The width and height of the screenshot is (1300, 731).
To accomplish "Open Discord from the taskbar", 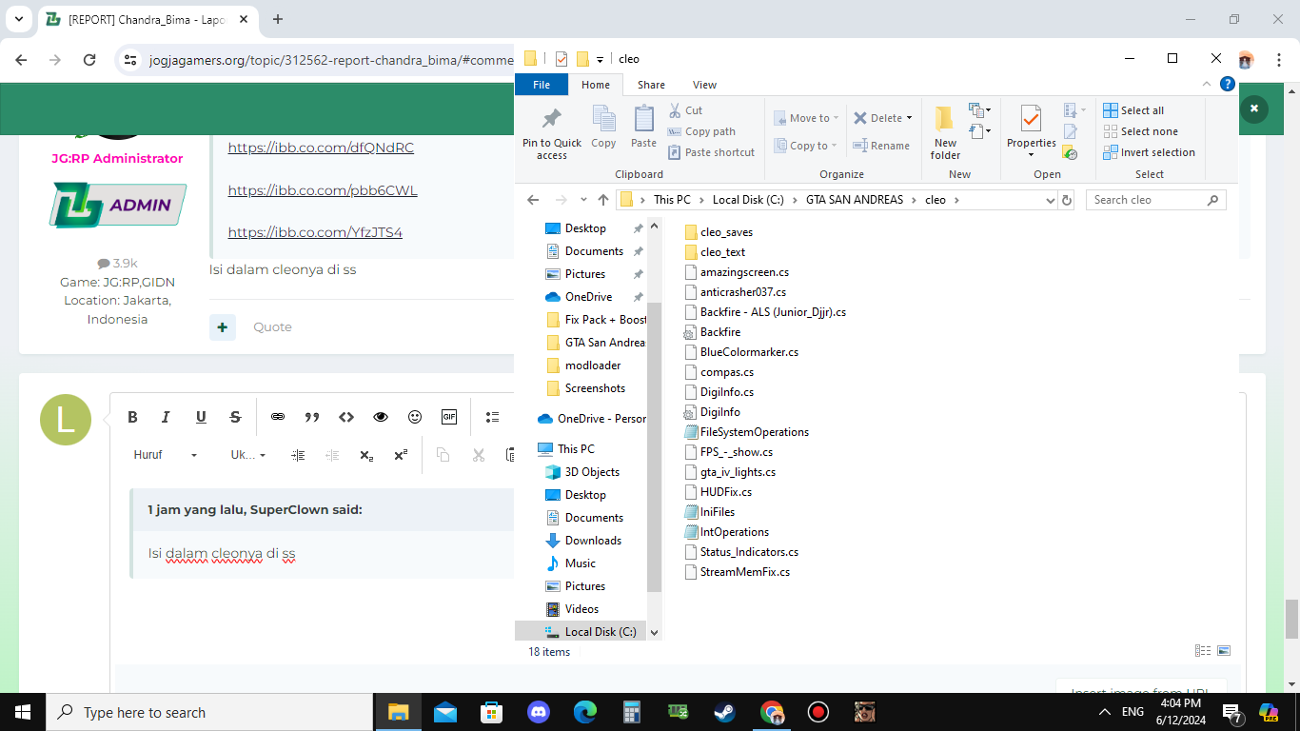I will point(539,712).
